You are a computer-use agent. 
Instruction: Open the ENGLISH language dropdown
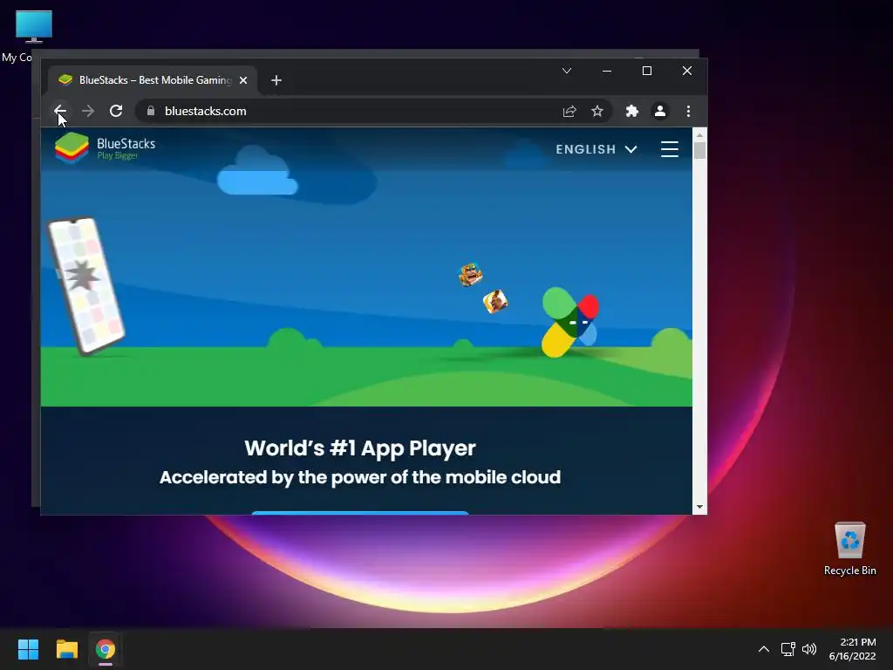tap(596, 149)
